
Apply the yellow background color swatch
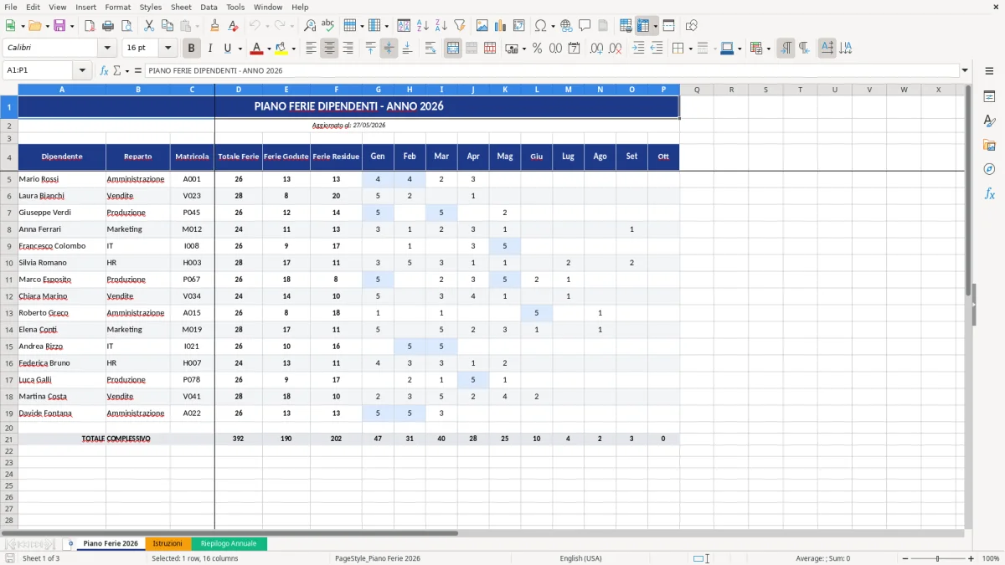(x=281, y=49)
